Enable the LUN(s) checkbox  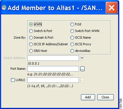tap(13, 80)
